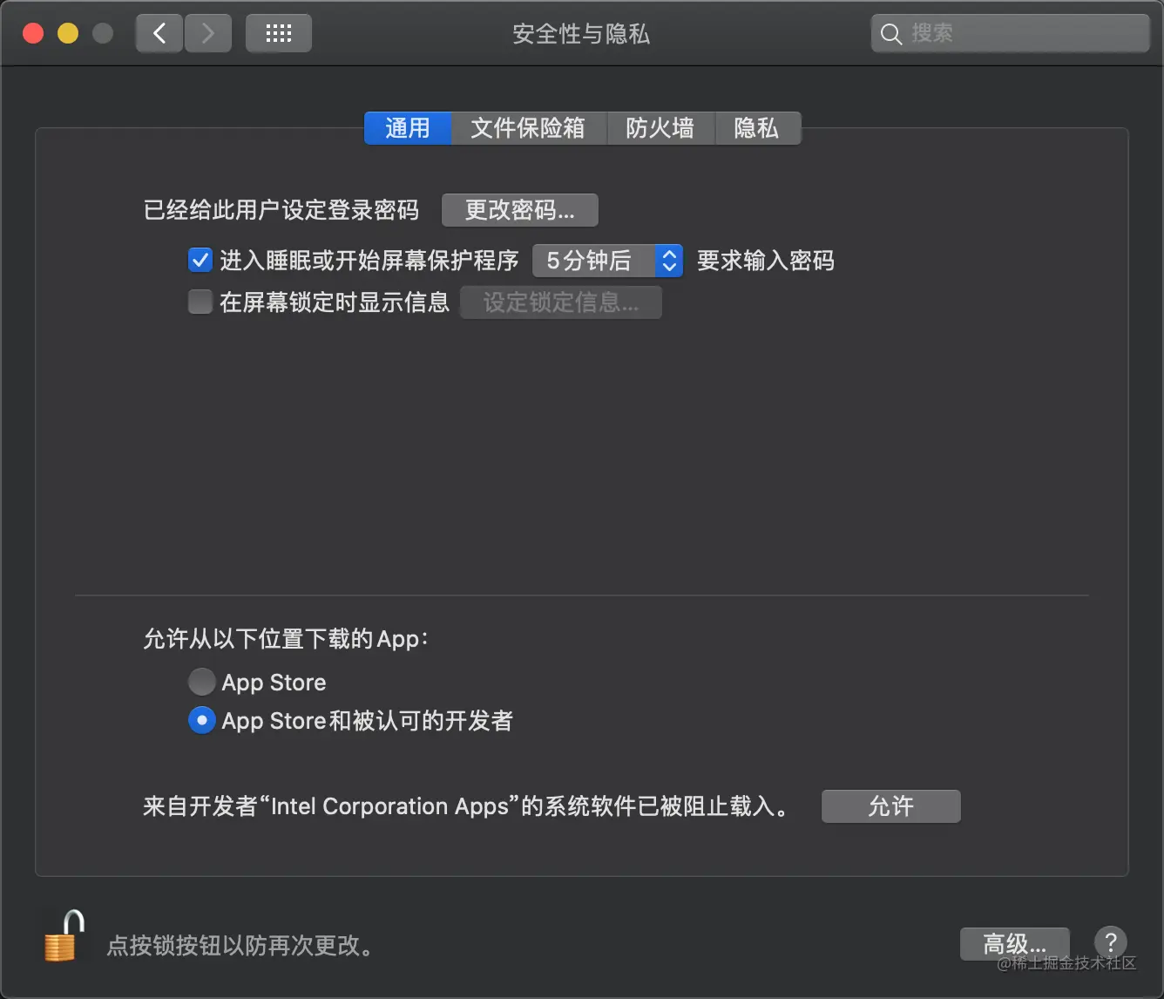Image resolution: width=1164 pixels, height=999 pixels.
Task: Click 允许 to allow Intel software
Action: (891, 806)
